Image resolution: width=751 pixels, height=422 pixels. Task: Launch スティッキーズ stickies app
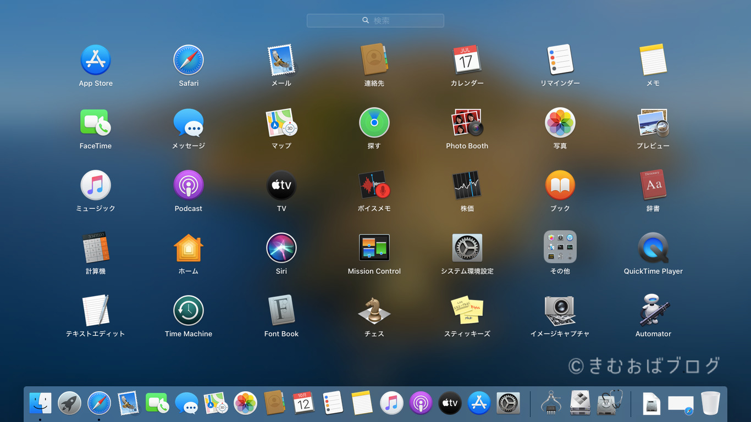pos(467,310)
